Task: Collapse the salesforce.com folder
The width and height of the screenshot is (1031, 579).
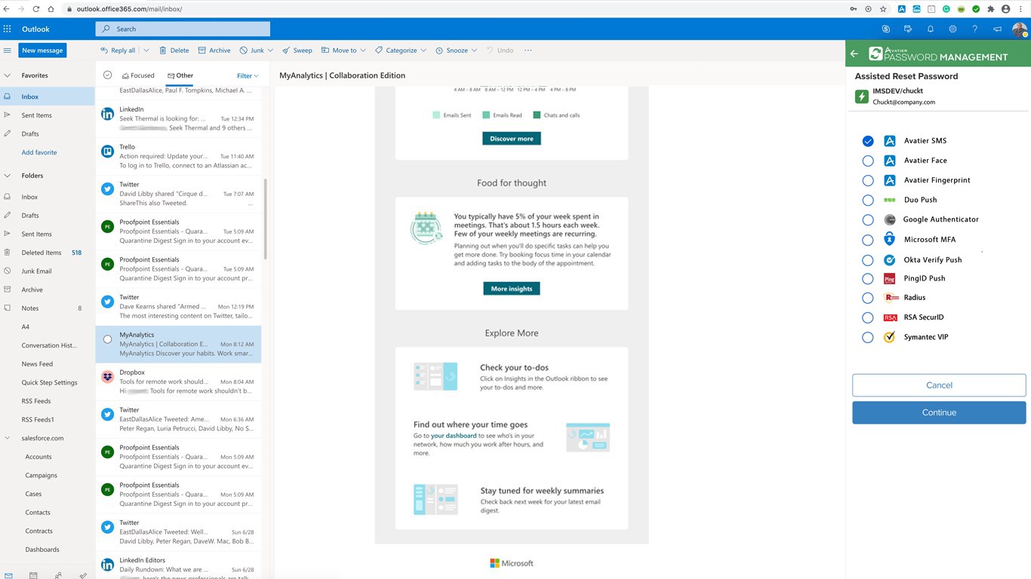Action: click(8, 438)
